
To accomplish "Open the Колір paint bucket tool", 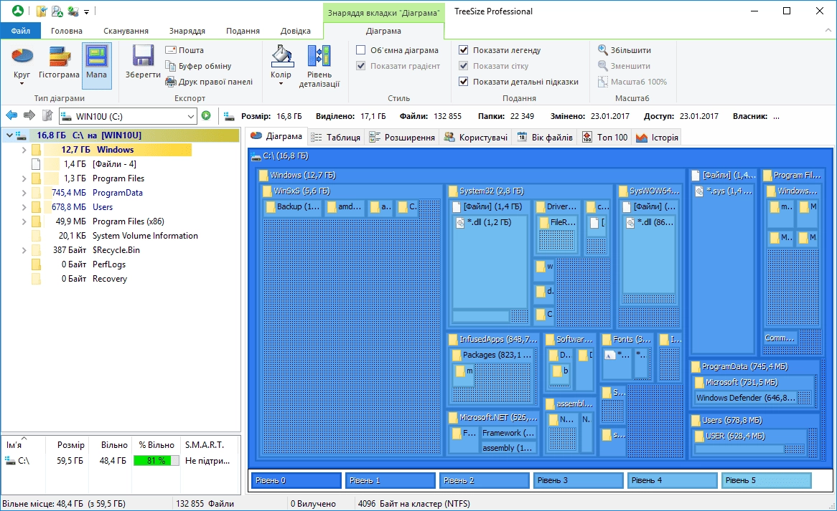I will coord(281,57).
